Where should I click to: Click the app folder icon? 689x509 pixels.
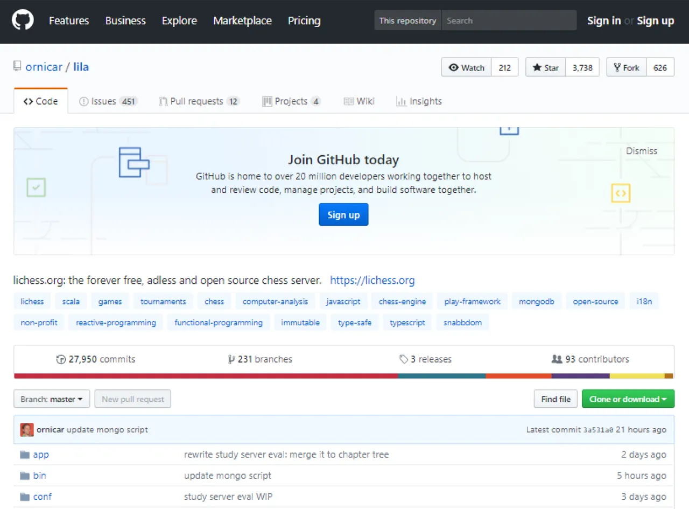click(25, 455)
